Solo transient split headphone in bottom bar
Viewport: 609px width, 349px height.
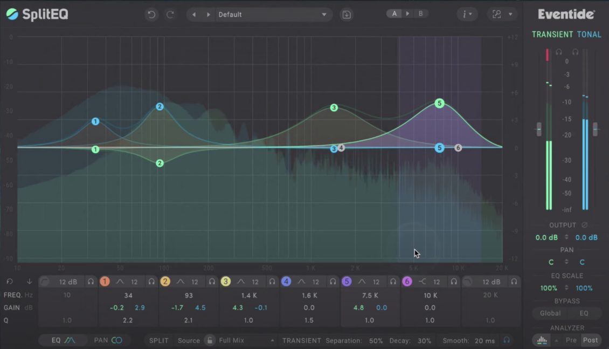507,340
